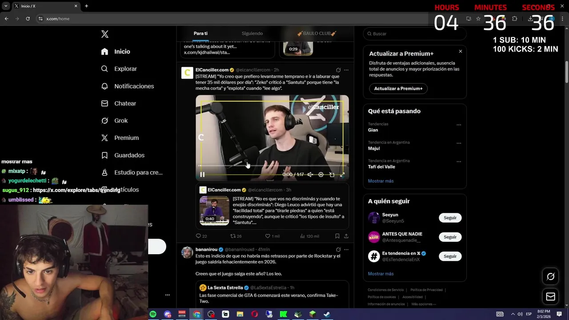The width and height of the screenshot is (569, 320).
Task: Open picture-in-picture for the video
Action: point(332,175)
